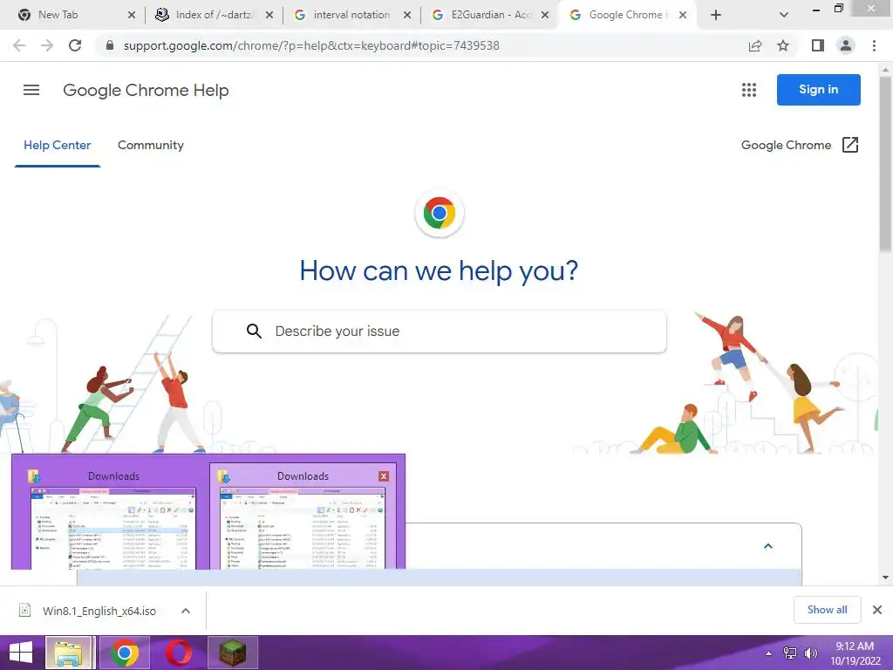Viewport: 893px width, 670px height.
Task: Open the taskbar clock and date
Action: pos(855,653)
